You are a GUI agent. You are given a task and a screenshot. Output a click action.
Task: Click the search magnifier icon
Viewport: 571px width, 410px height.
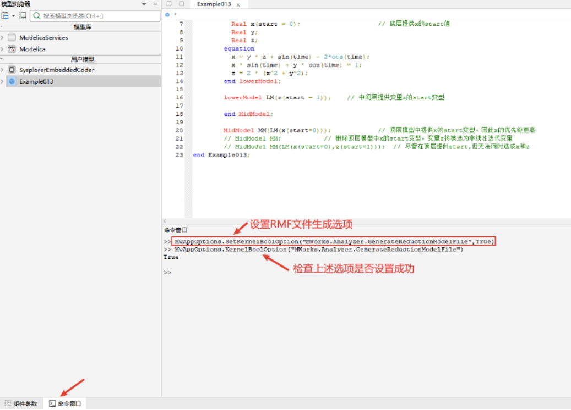(x=37, y=15)
